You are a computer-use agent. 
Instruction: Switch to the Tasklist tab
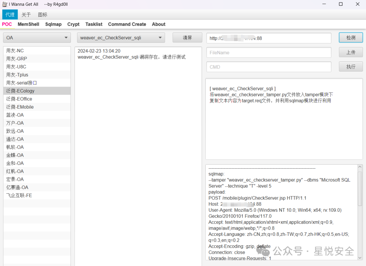click(94, 24)
